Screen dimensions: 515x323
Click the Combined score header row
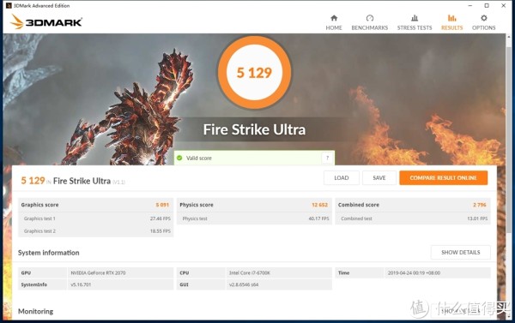coord(413,205)
